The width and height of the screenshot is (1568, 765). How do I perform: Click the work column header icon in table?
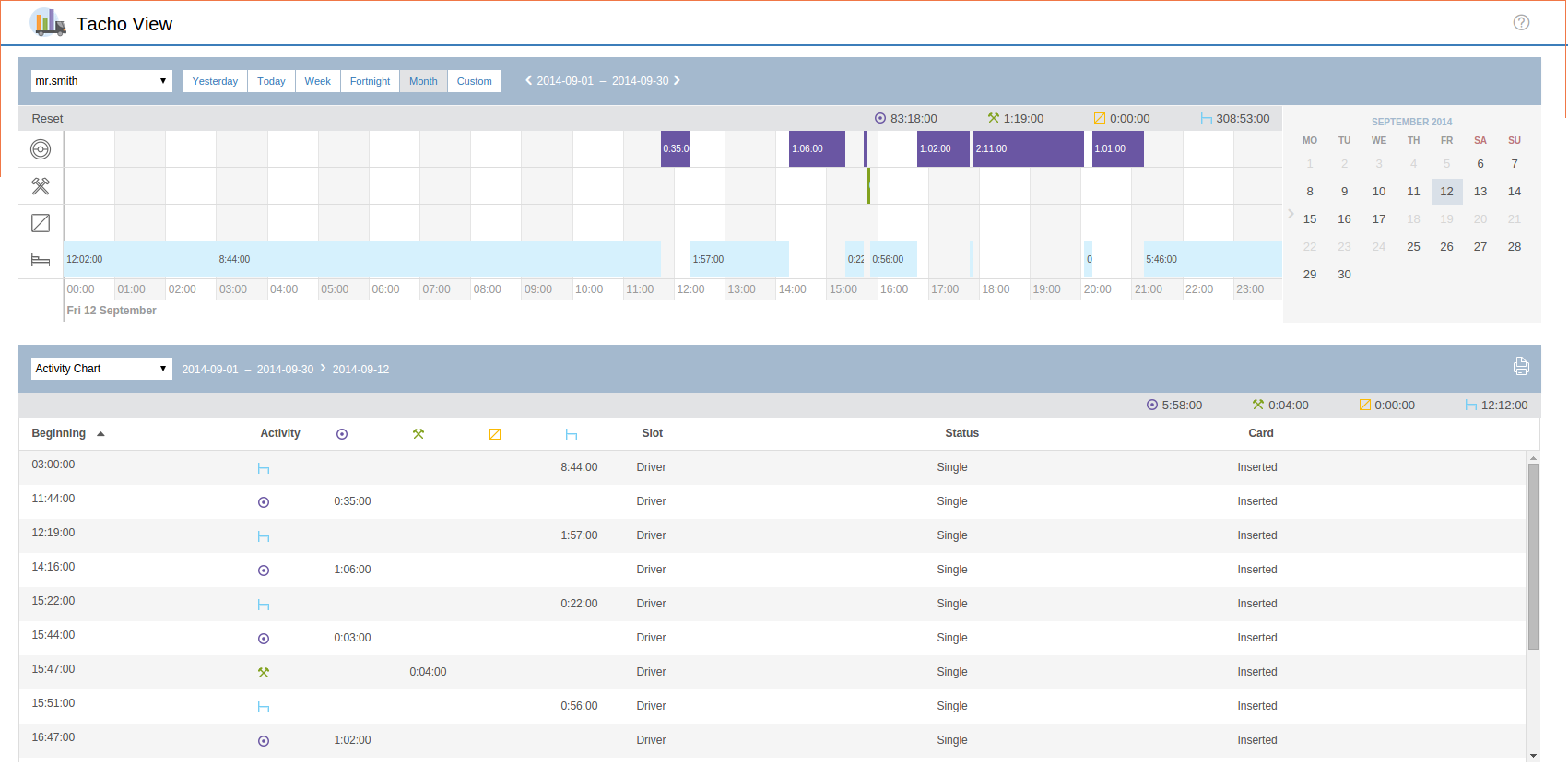pyautogui.click(x=419, y=434)
